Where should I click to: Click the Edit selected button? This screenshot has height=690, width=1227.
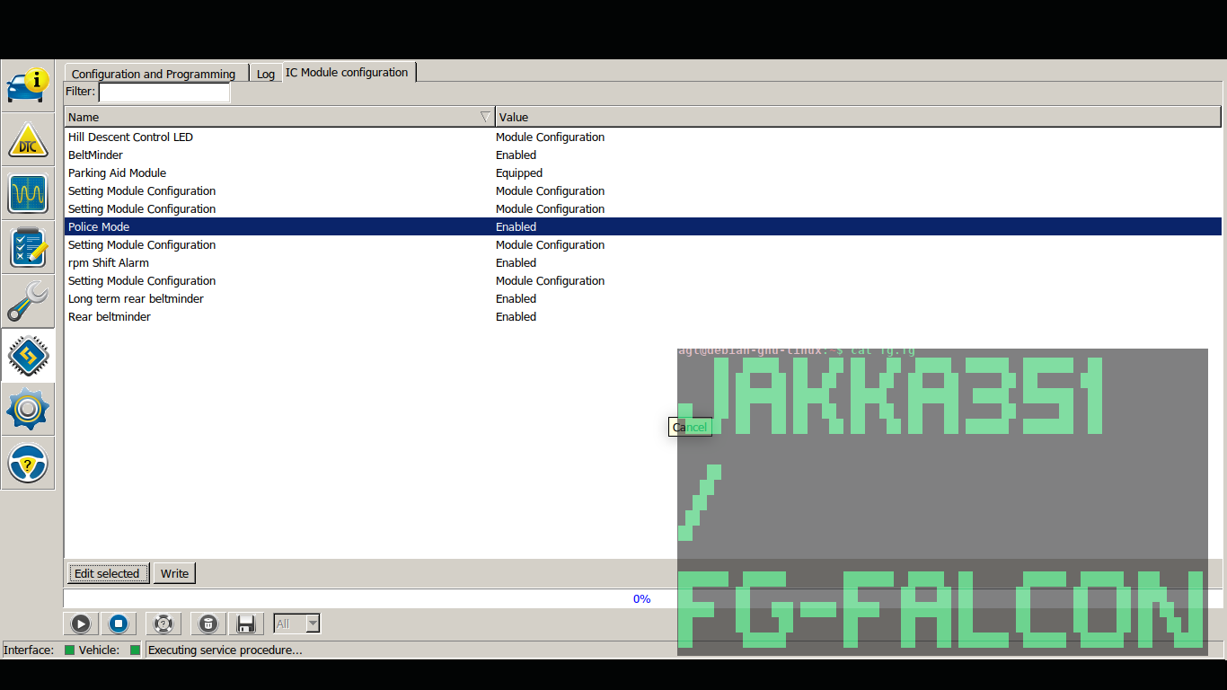coord(107,573)
